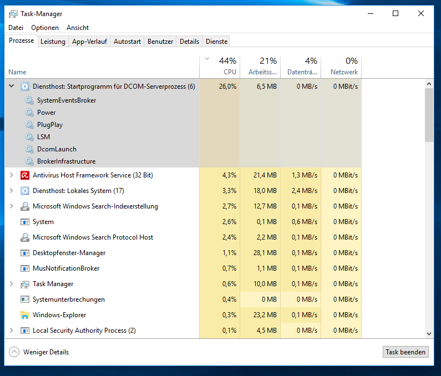Click the LSM service gear icon
This screenshot has width=441, height=376.
[x=29, y=136]
